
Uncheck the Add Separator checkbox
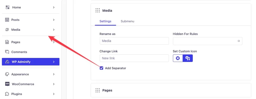101,68
